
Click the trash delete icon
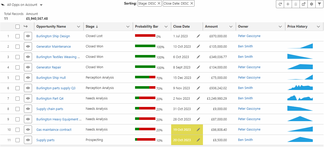[x=296, y=4]
